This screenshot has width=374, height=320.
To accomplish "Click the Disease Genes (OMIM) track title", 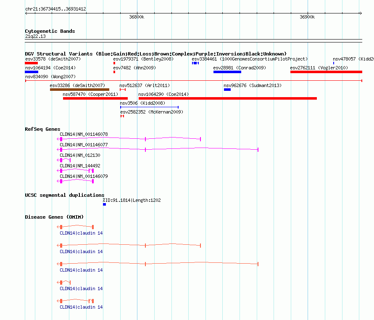I will click(54, 217).
